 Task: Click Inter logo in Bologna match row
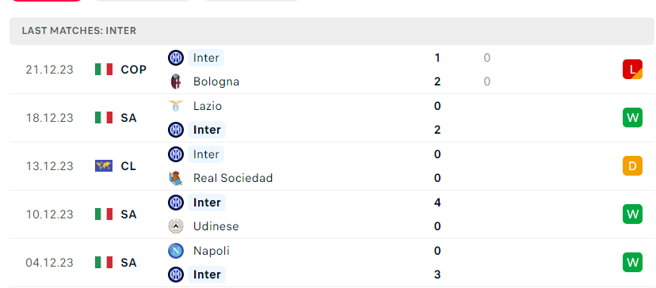(x=176, y=58)
